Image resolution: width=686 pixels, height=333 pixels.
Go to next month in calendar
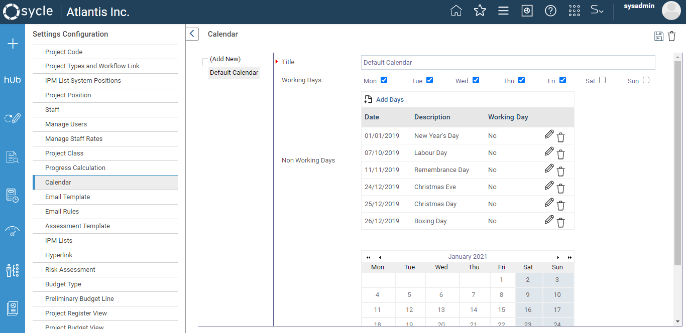point(558,257)
